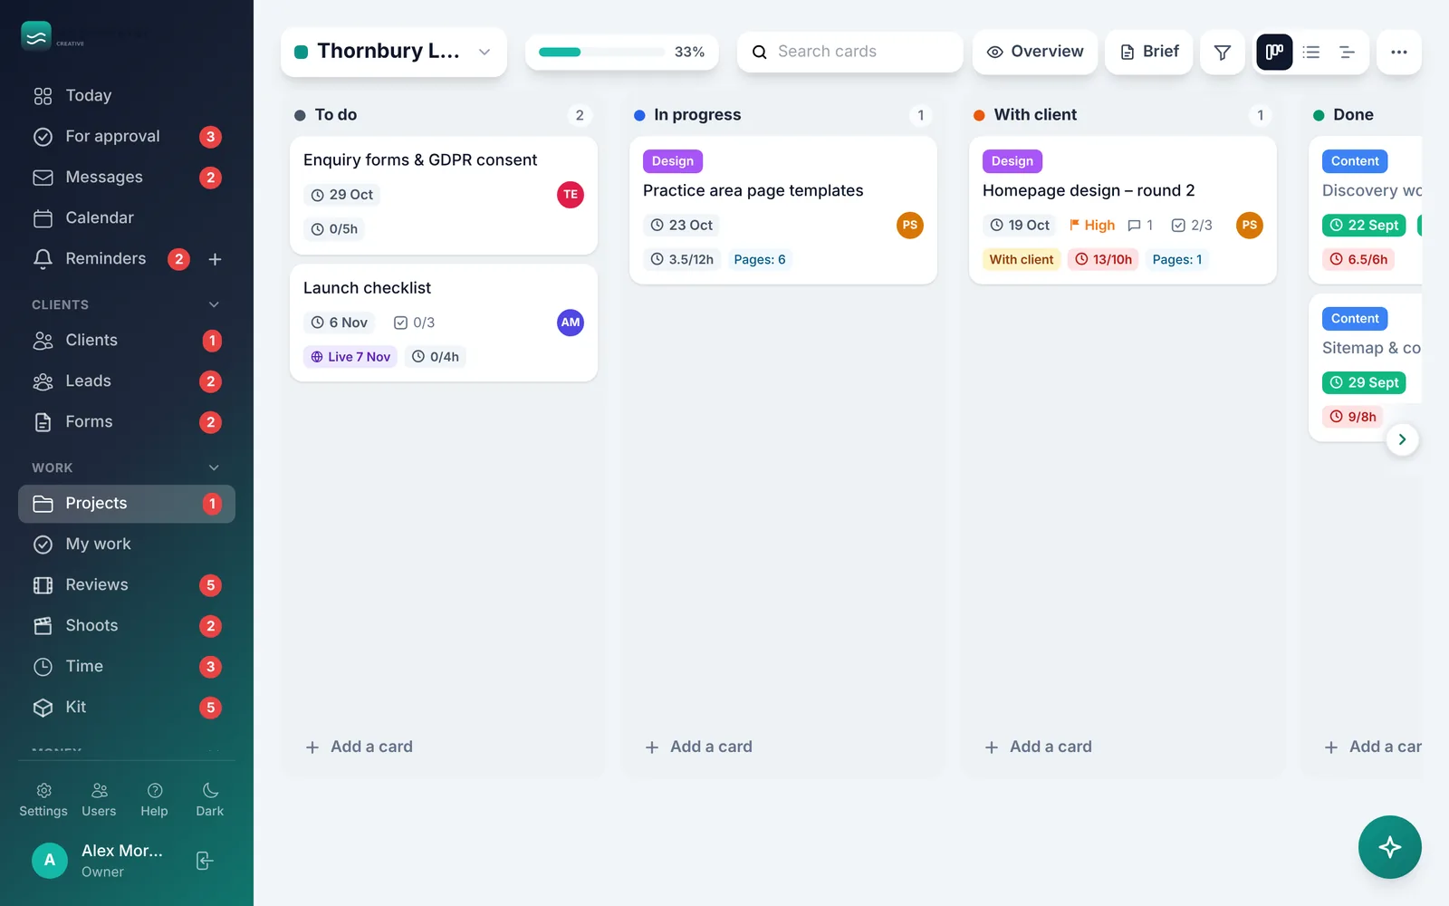Image resolution: width=1449 pixels, height=906 pixels.
Task: Open the more options ellipsis menu
Action: coord(1398,52)
